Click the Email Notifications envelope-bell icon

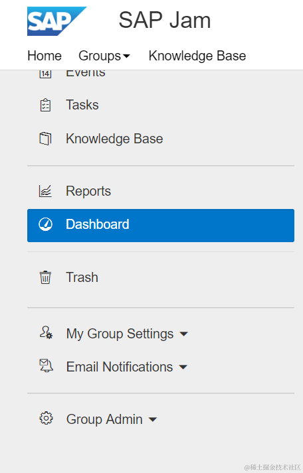(x=46, y=366)
